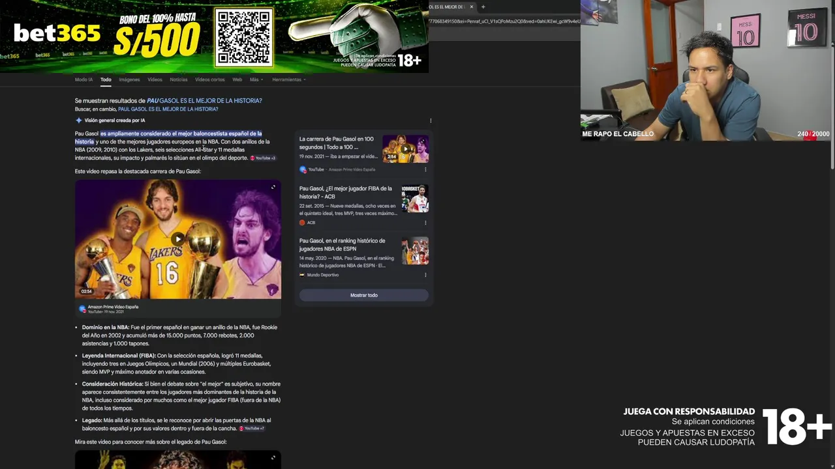Click the Mostrar todo button
The image size is (835, 469).
click(364, 295)
